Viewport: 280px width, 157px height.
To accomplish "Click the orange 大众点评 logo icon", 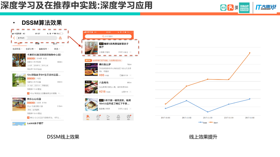I will (x=230, y=8).
